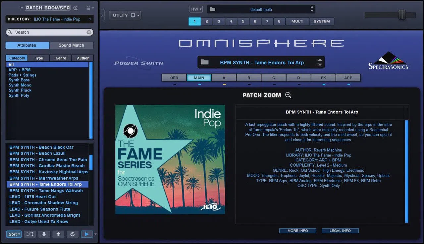Click the patch folder icon beside patch name

coord(205,62)
